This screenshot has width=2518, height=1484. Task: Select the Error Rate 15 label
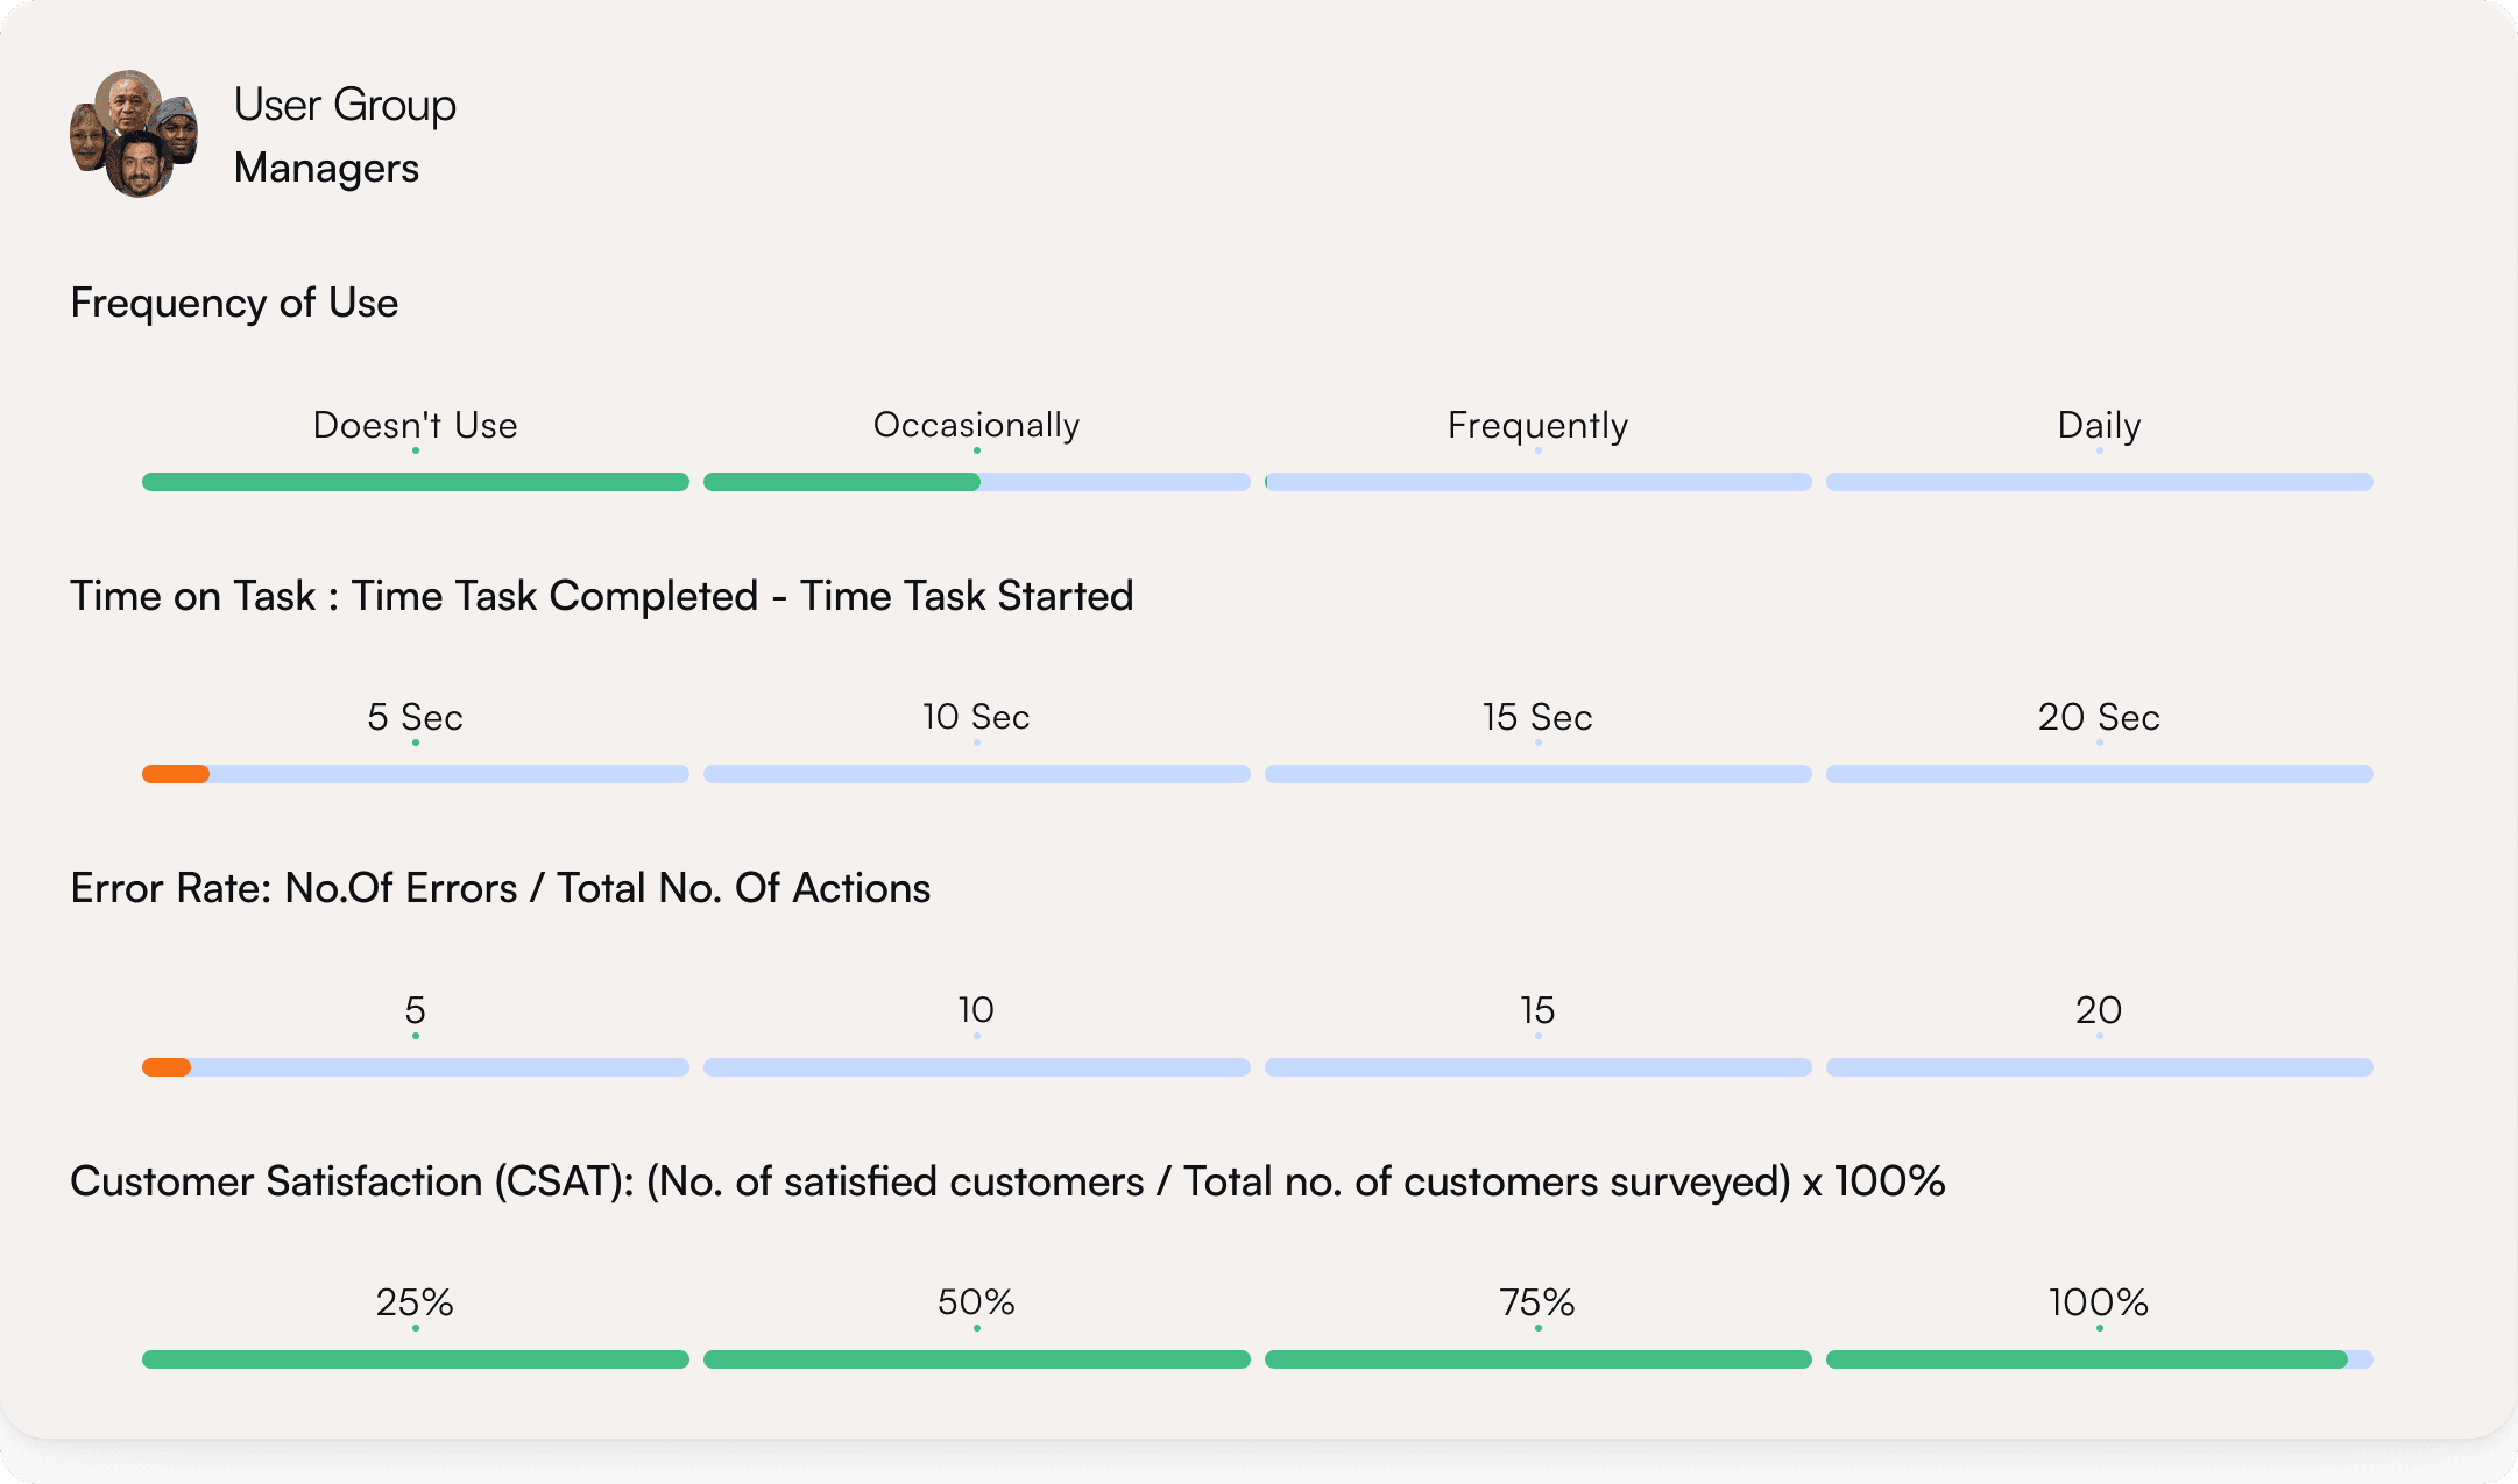tap(1537, 1010)
